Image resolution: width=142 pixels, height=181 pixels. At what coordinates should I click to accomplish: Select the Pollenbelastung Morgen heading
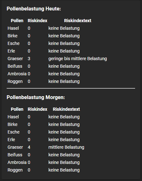coord(36,97)
